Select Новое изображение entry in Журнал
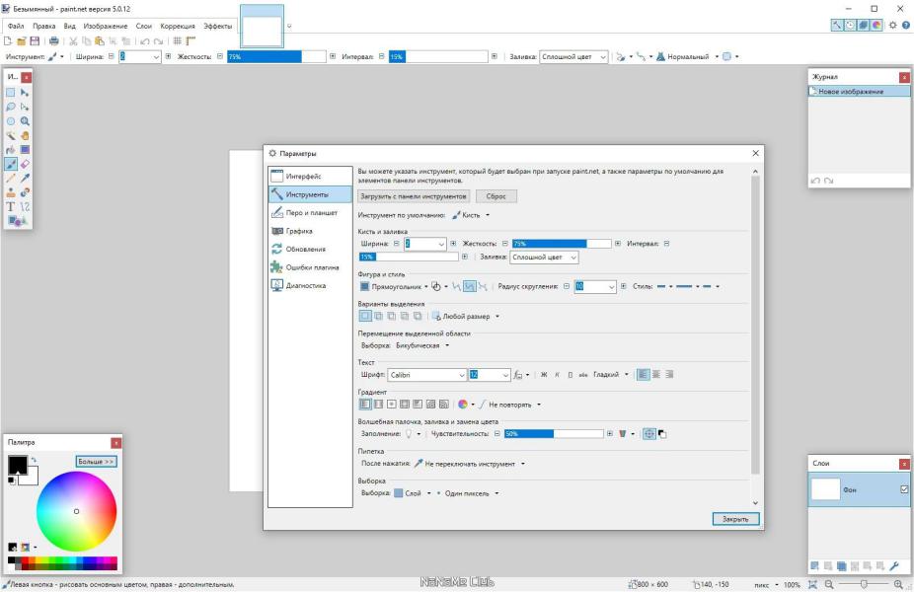The height and width of the screenshot is (592, 914). [859, 92]
